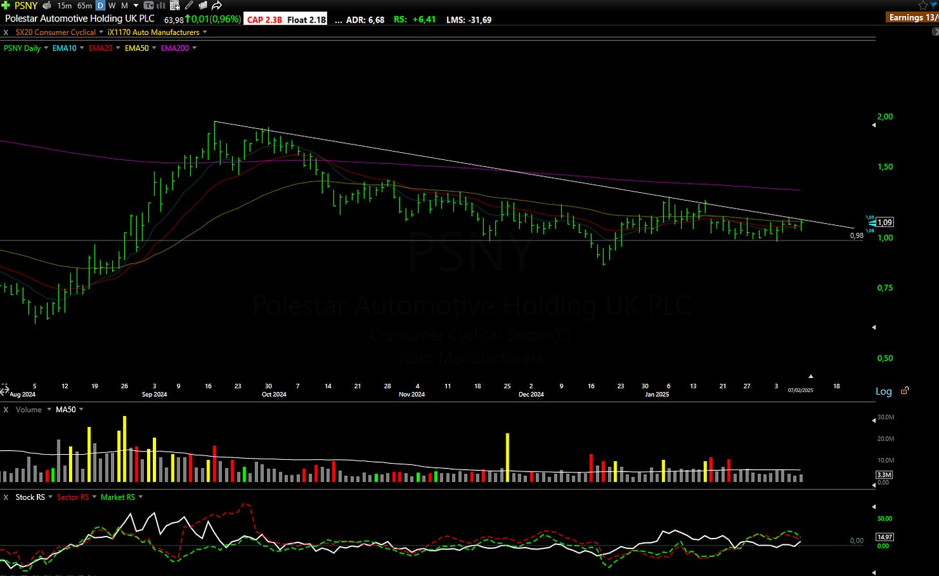Select the Monthly (M) timeframe

coord(124,5)
